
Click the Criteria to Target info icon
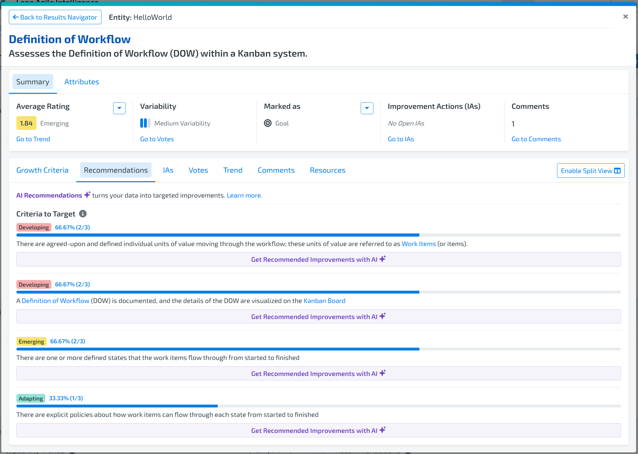pos(83,214)
